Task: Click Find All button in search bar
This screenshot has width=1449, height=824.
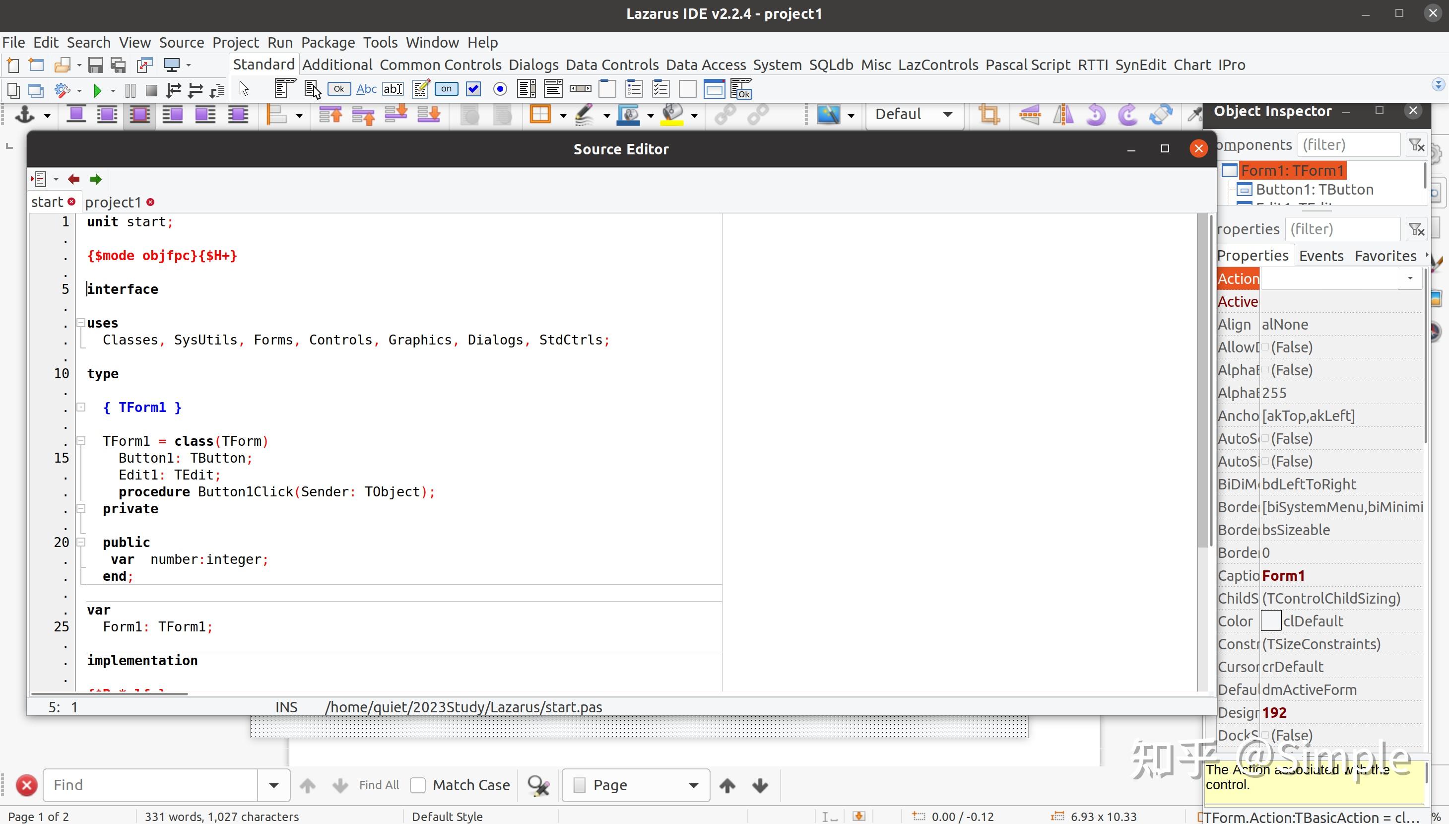Action: click(379, 785)
